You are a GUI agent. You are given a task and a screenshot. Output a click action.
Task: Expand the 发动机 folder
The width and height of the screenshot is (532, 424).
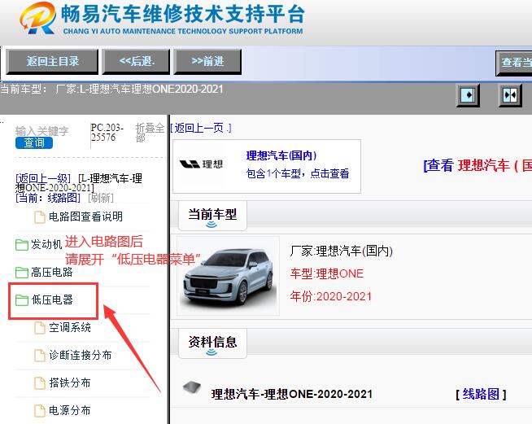click(x=46, y=244)
